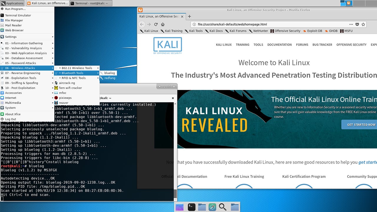Viewport: 377px width, 212px height.
Task: Launch fern wifi cracker
Action: (x=77, y=88)
